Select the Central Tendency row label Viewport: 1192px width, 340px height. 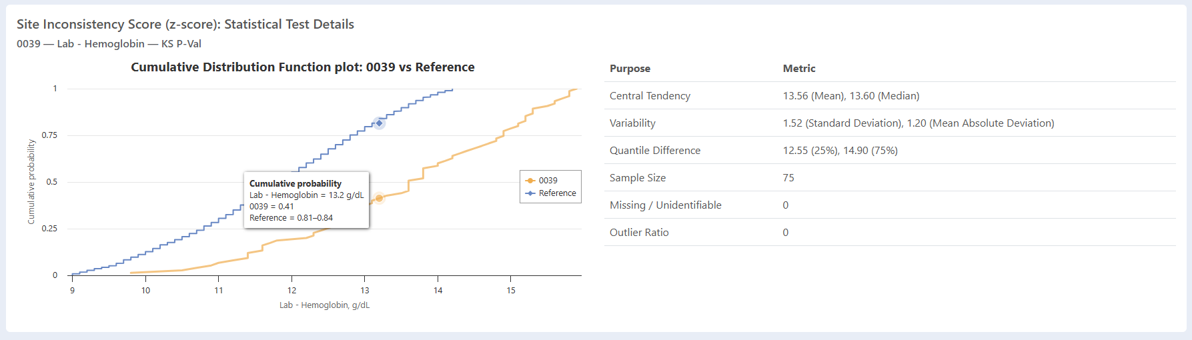[650, 96]
